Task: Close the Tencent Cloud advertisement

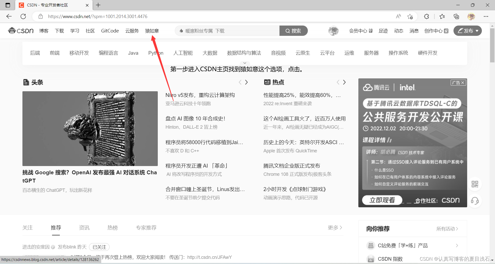Action: point(463,83)
